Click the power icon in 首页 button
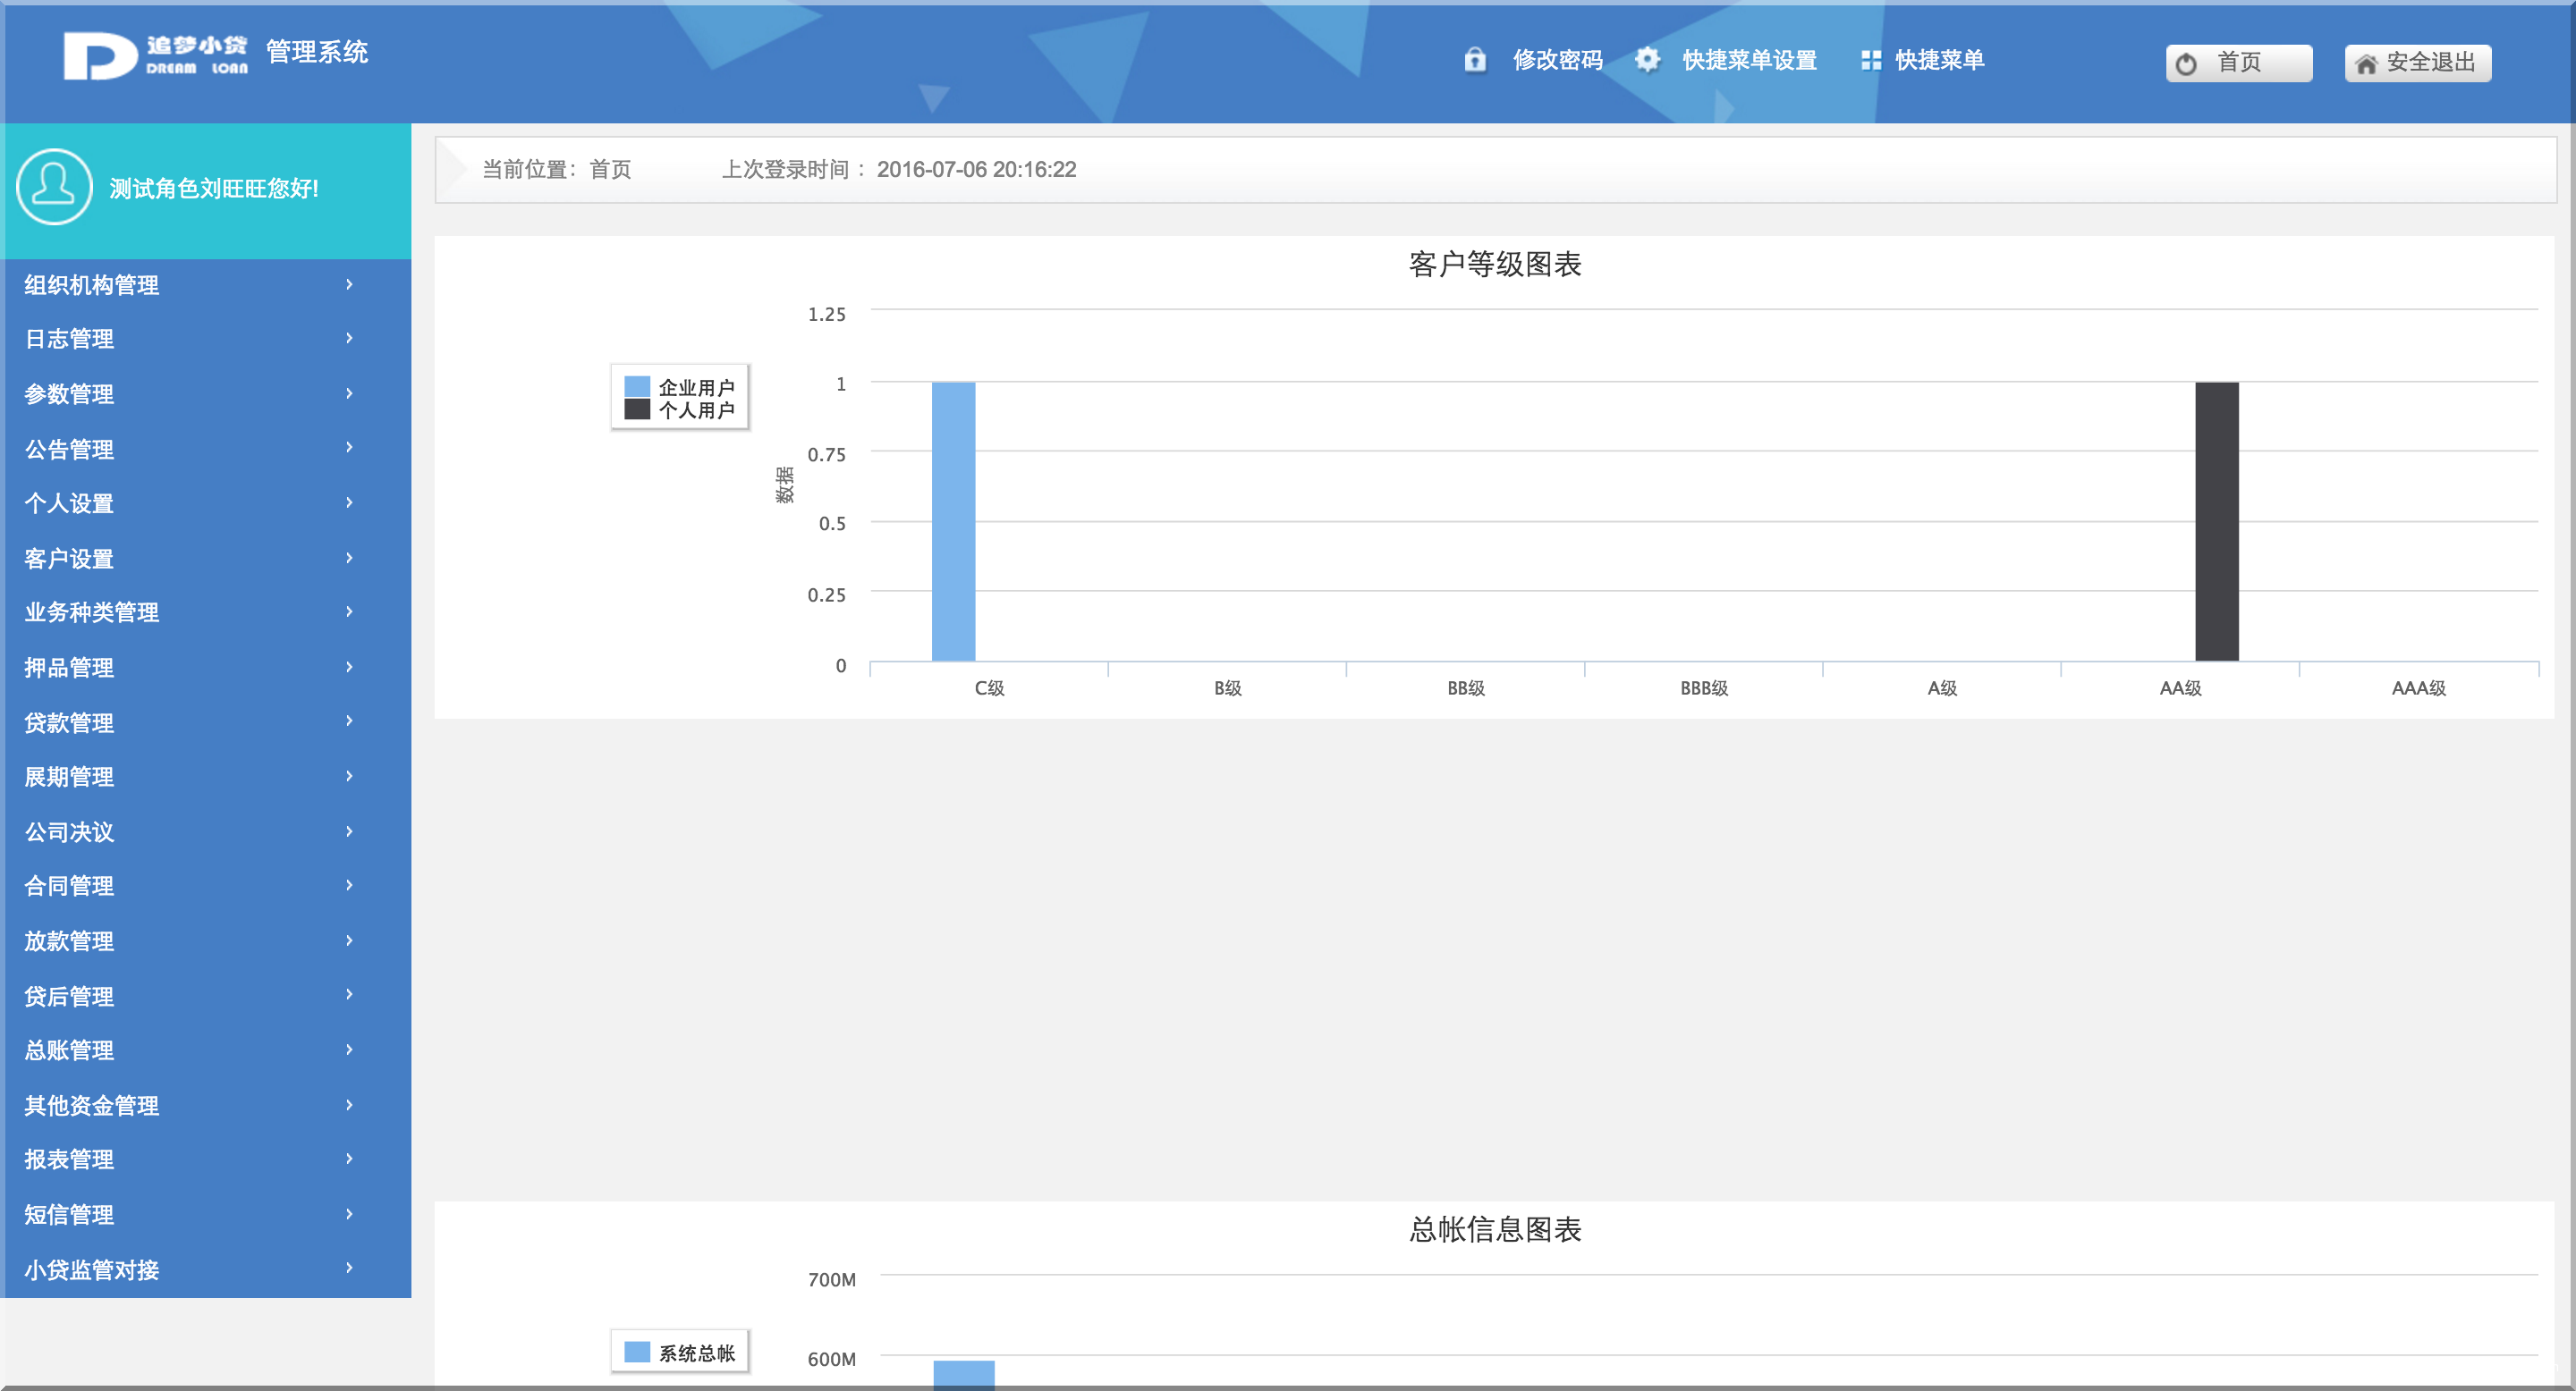This screenshot has width=2576, height=1391. point(2186,64)
